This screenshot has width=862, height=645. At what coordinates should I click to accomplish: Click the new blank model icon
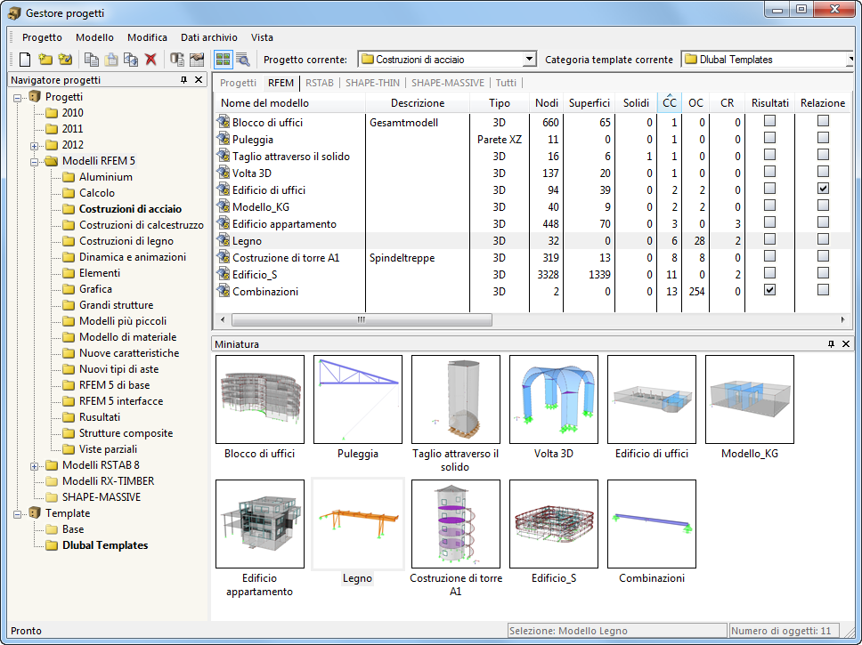pos(25,60)
